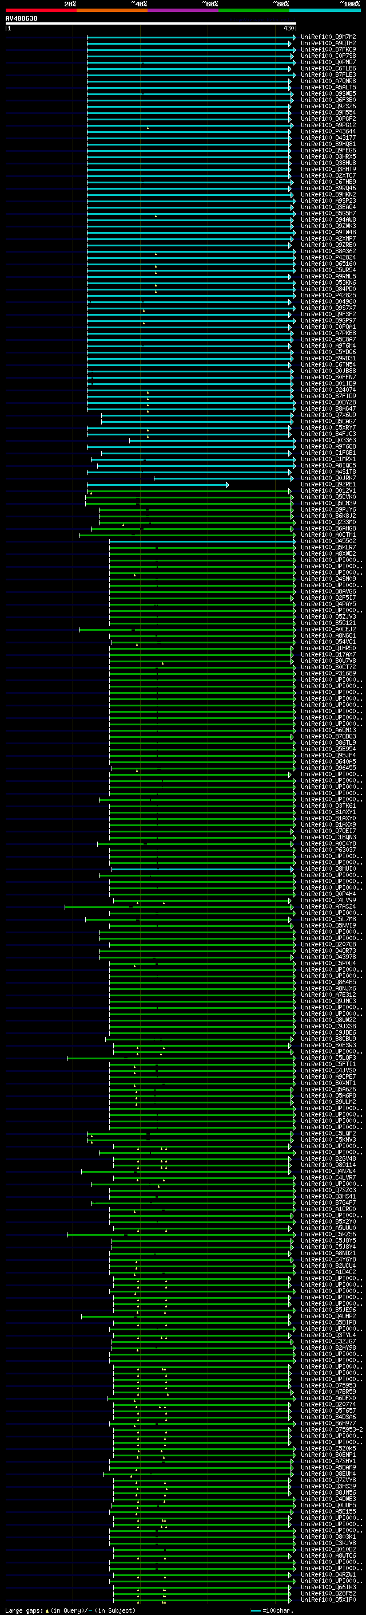Select label UniRef100_A6QM13
The width and height of the screenshot is (366, 1615).
328,730
